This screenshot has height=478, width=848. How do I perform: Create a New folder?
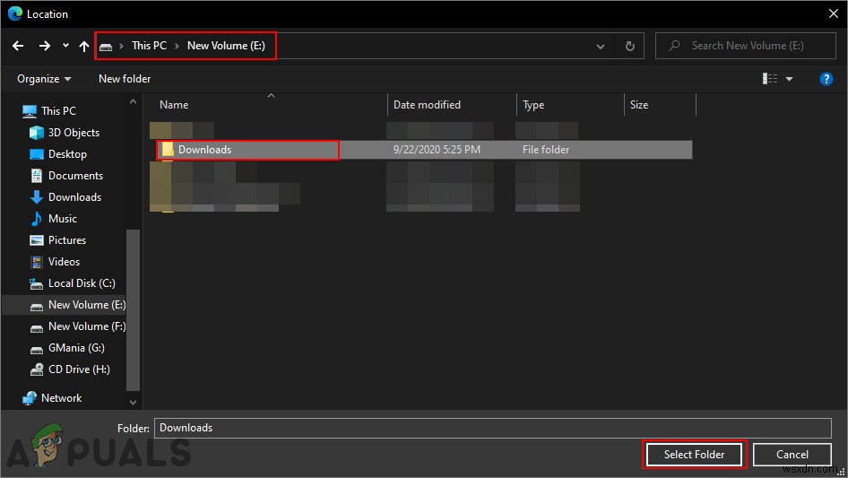pyautogui.click(x=125, y=79)
